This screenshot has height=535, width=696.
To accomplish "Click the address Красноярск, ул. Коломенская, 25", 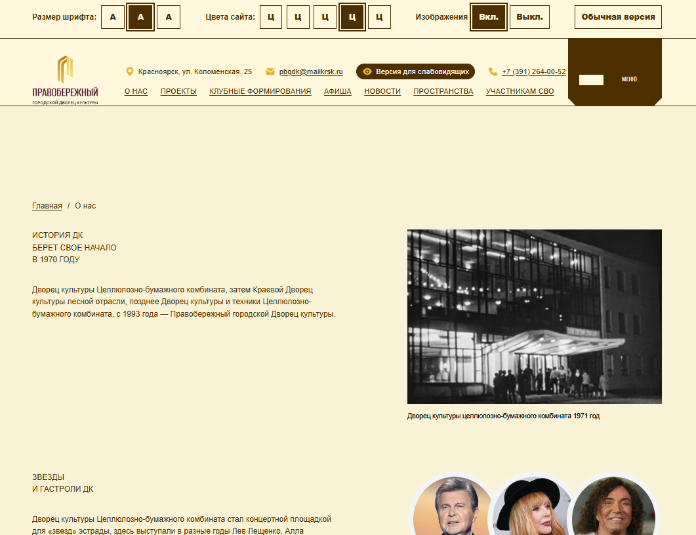I will (x=195, y=72).
